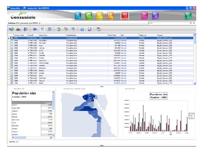Click the document with chart toolbar icon
Image resolution: width=203 pixels, height=152 pixels.
pos(90,29)
